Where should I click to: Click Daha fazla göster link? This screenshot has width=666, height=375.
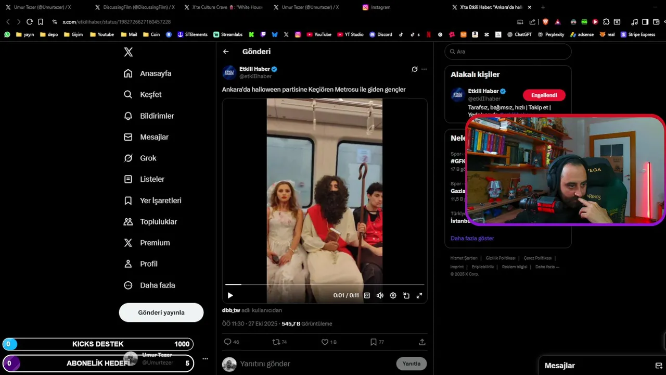coord(472,238)
